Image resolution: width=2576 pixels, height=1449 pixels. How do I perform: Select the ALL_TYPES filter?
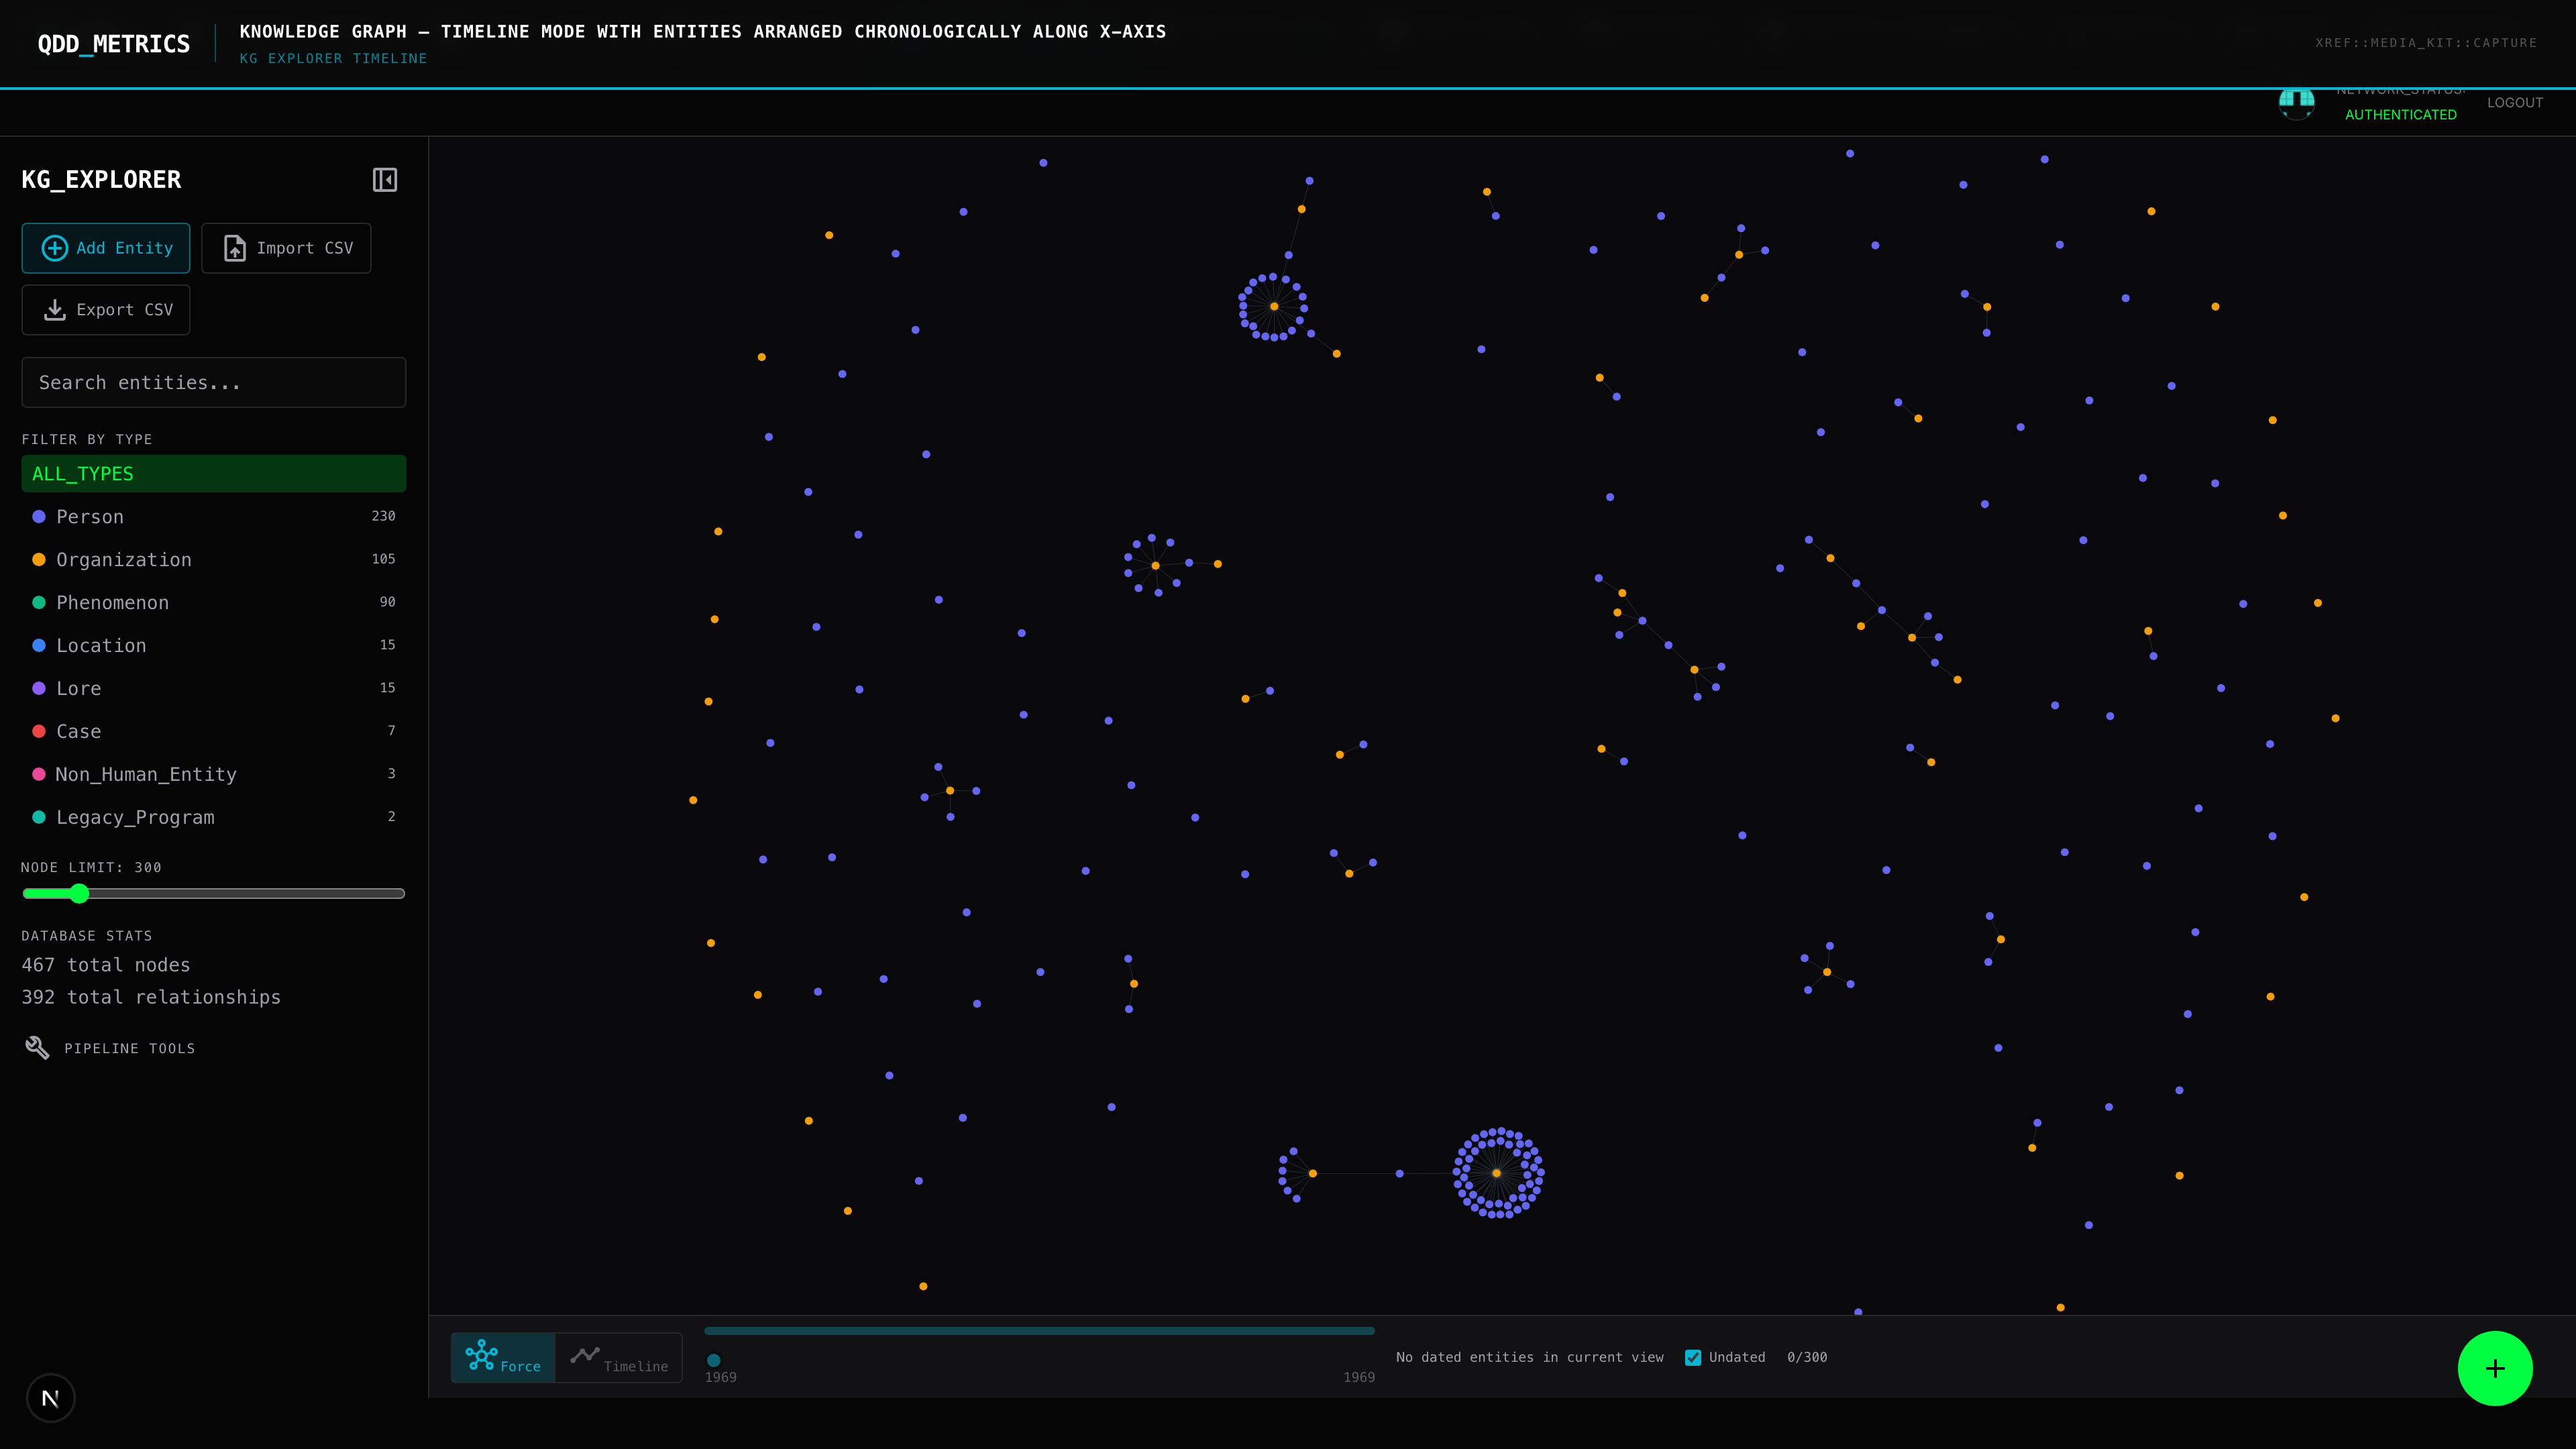point(214,474)
